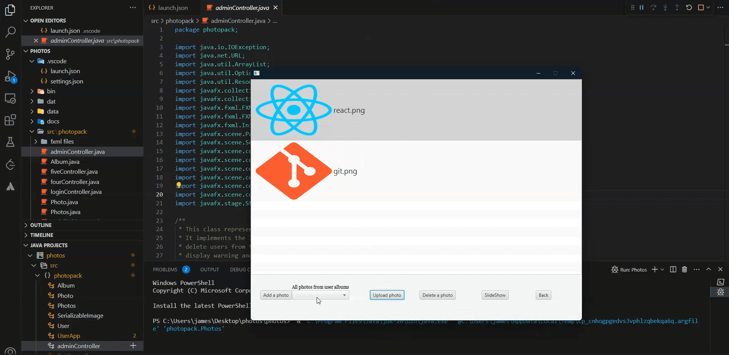The width and height of the screenshot is (729, 355).
Task: Collapse the .vscode folder
Action: pyautogui.click(x=32, y=61)
